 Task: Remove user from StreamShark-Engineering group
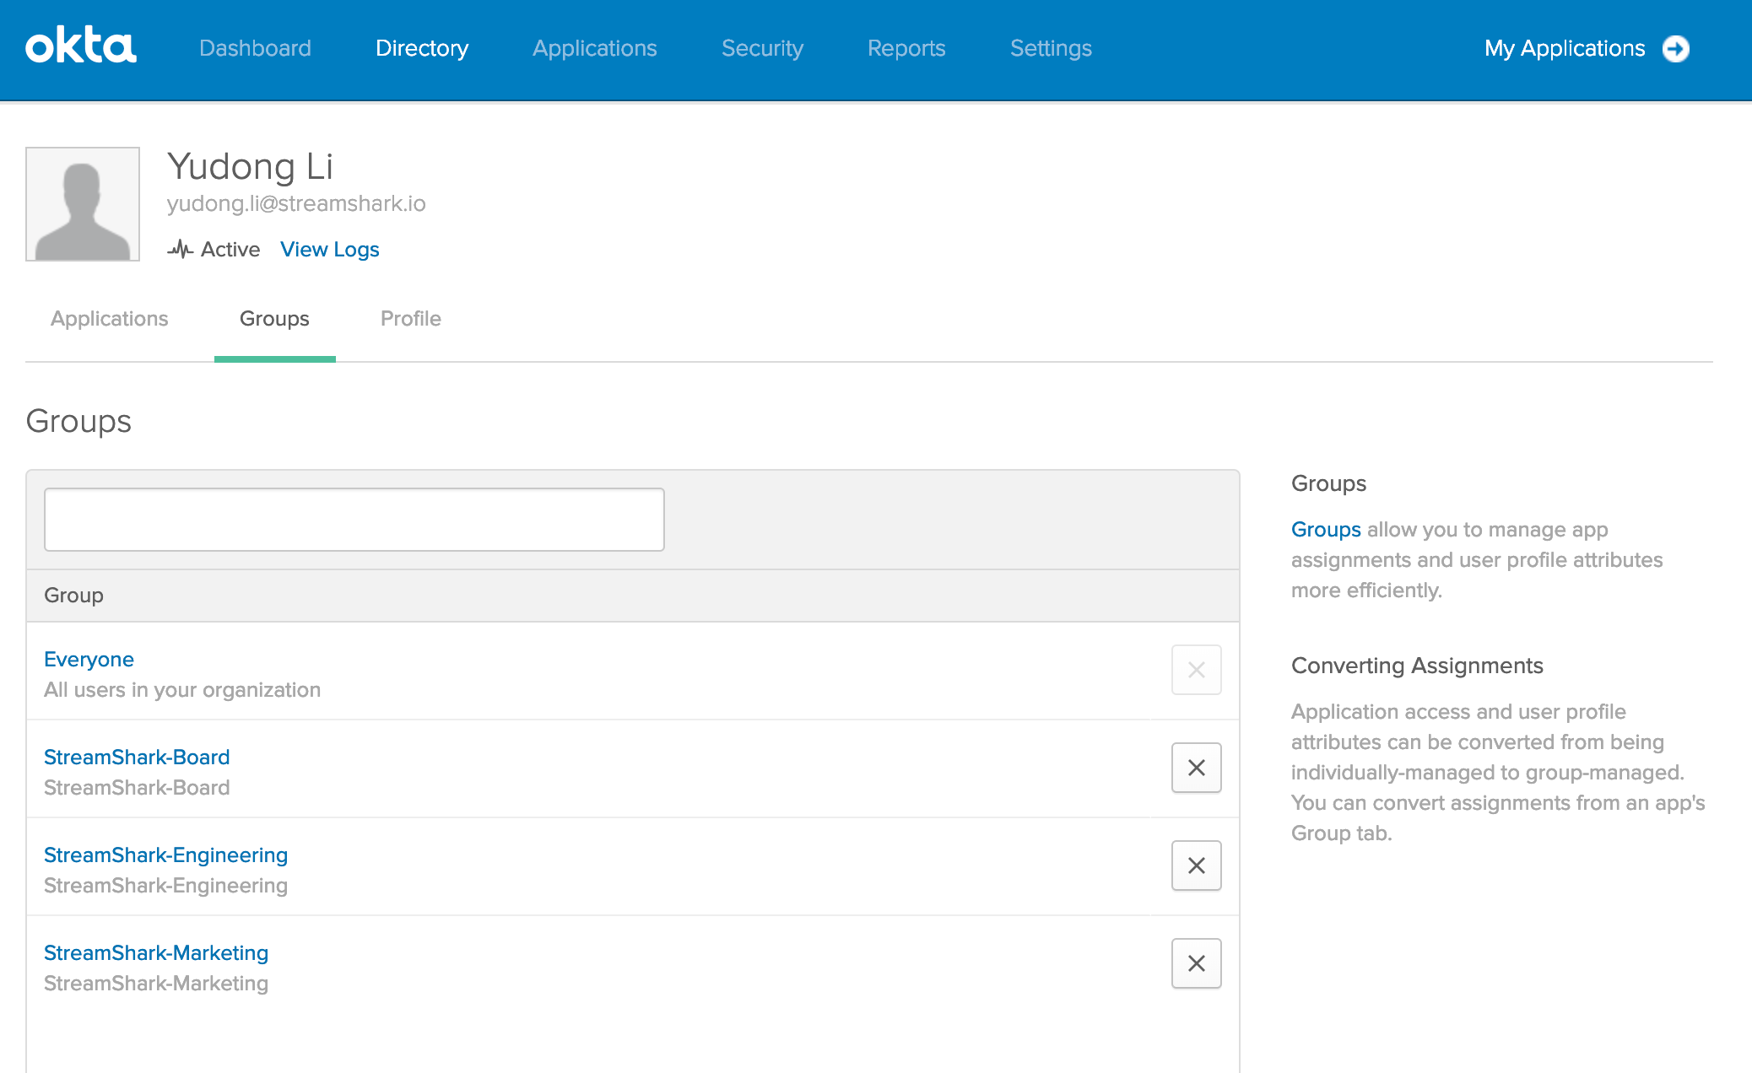coord(1197,865)
